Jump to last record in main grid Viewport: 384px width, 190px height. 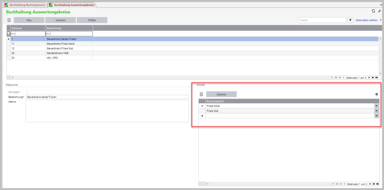click(x=376, y=78)
